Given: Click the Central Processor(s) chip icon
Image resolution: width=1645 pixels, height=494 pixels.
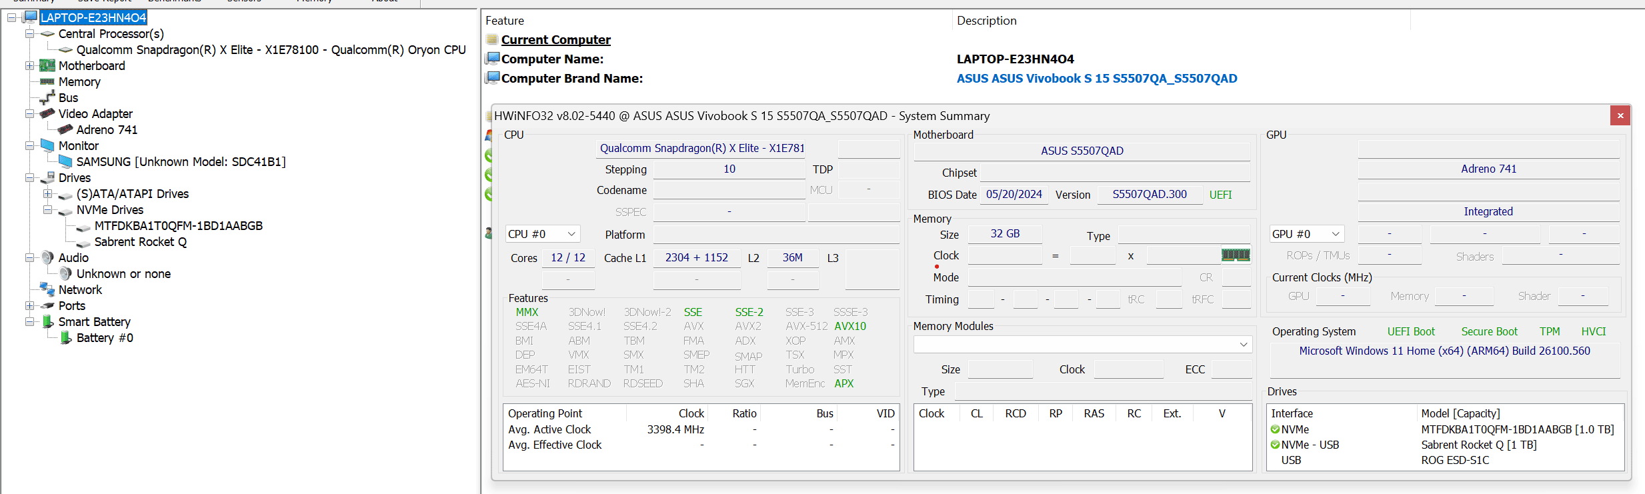Looking at the screenshot, I should point(47,33).
